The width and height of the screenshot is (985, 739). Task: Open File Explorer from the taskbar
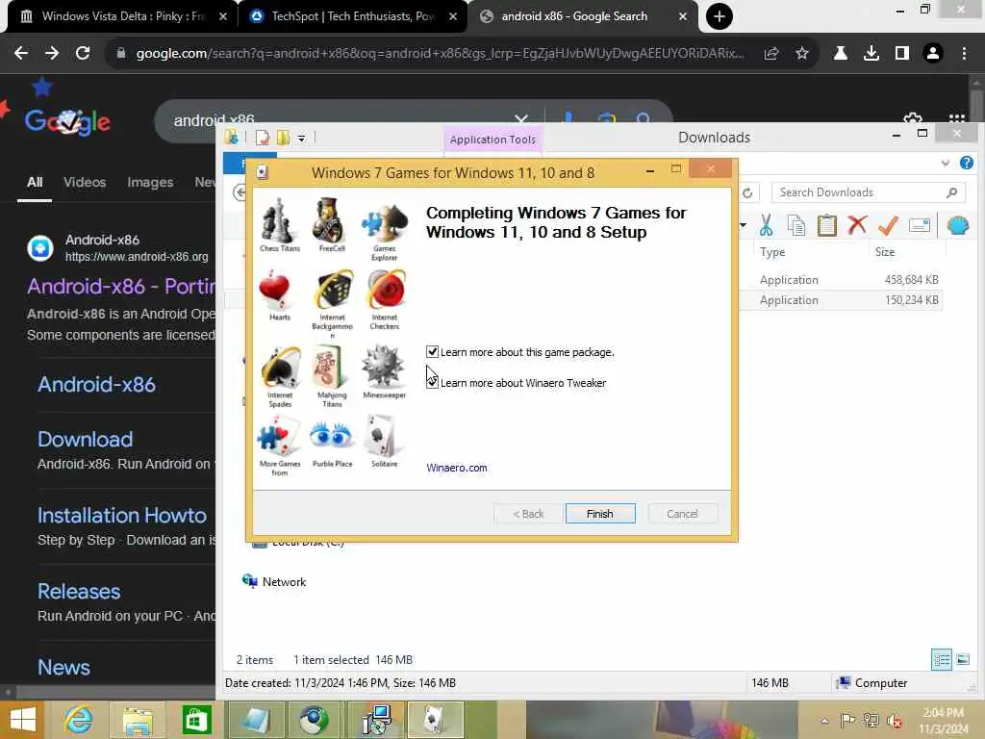(x=138, y=720)
